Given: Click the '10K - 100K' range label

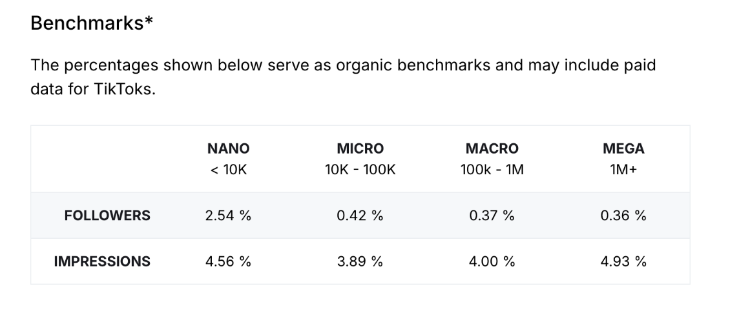Looking at the screenshot, I should coord(360,170).
